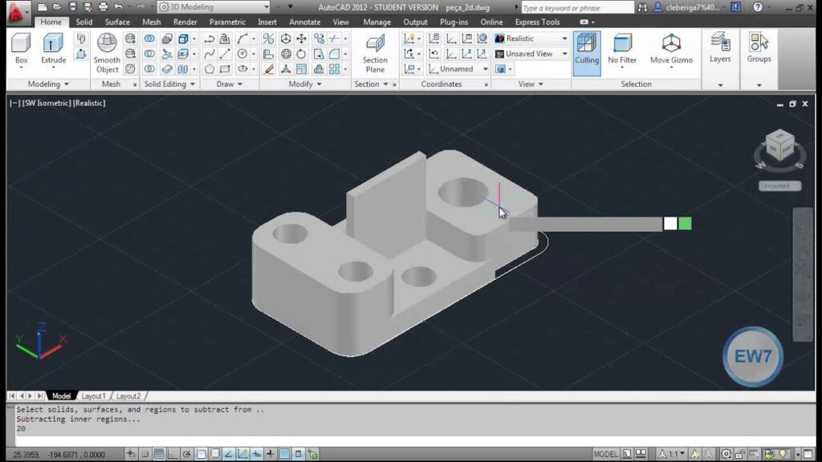Toggle Snap Mode in status bar
Image resolution: width=822 pixels, height=462 pixels.
[x=145, y=454]
